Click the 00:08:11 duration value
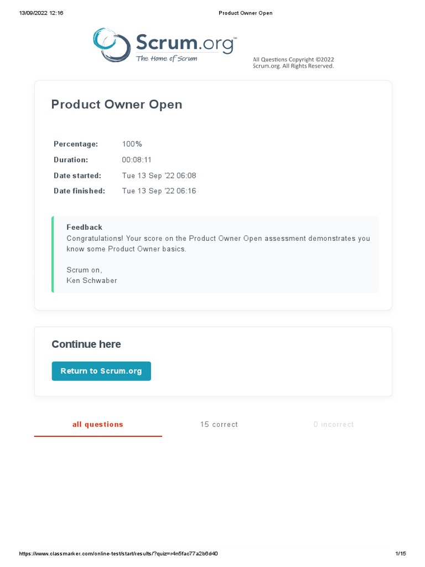 pos(137,160)
